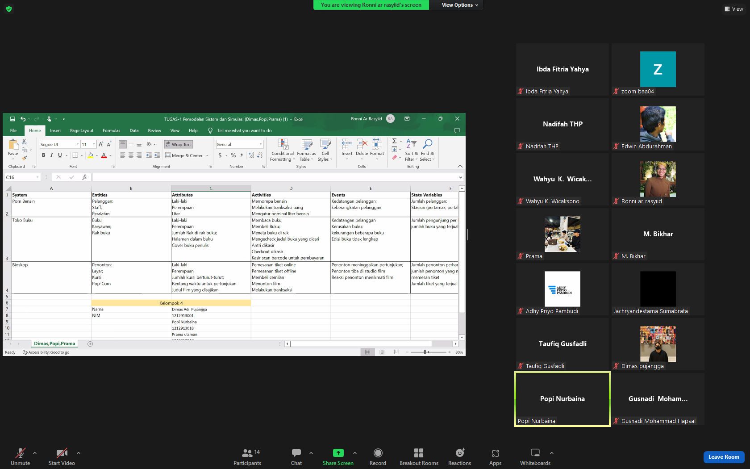The width and height of the screenshot is (750, 469).
Task: Click the green Share Screen button
Action: tap(338, 456)
